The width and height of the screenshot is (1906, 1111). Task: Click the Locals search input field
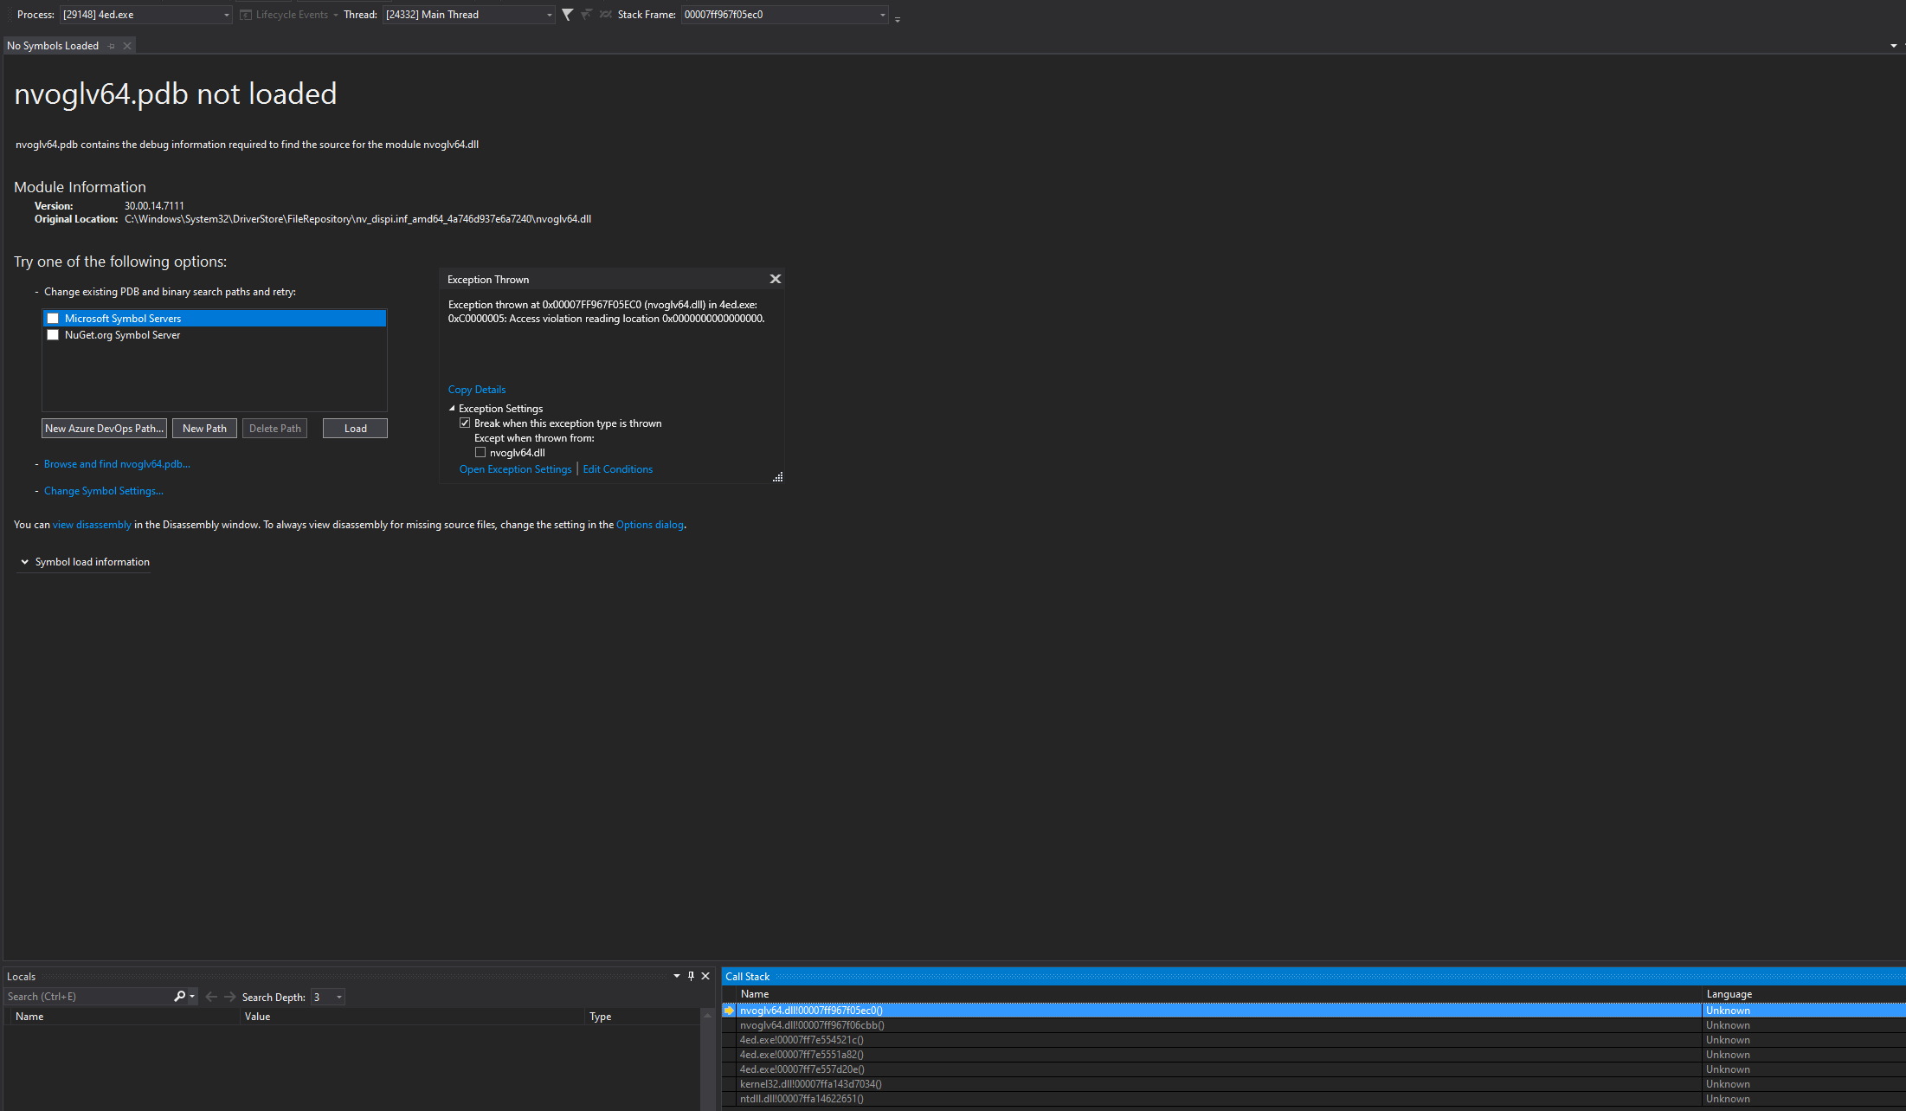tap(87, 997)
